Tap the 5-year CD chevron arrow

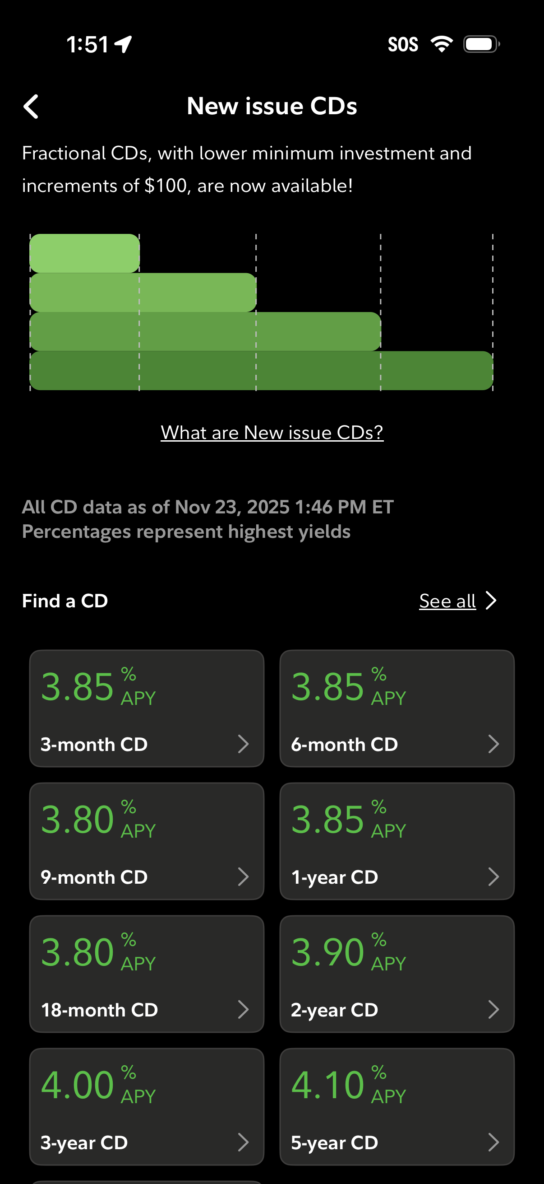tap(493, 1142)
